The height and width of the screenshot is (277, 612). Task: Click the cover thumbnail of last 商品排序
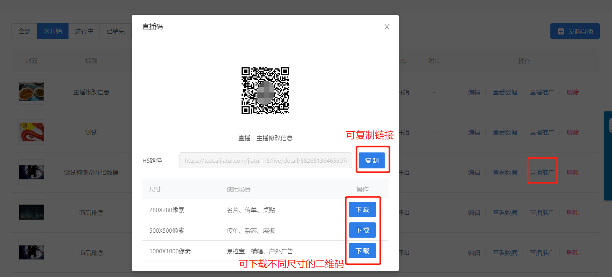pyautogui.click(x=31, y=253)
